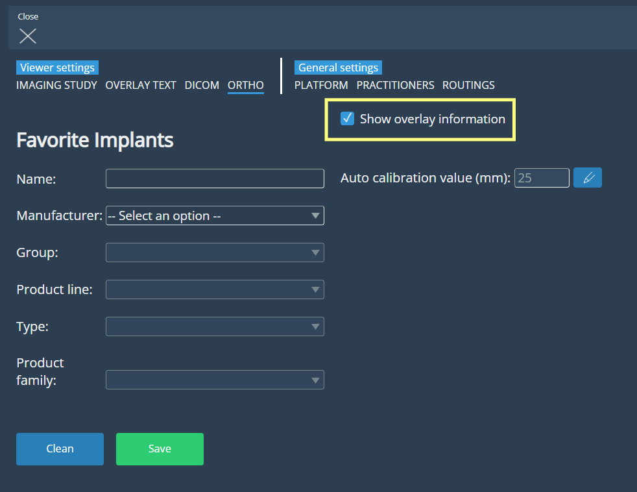Switch to the PRACTITIONERS tab
637x492 pixels.
pos(395,85)
